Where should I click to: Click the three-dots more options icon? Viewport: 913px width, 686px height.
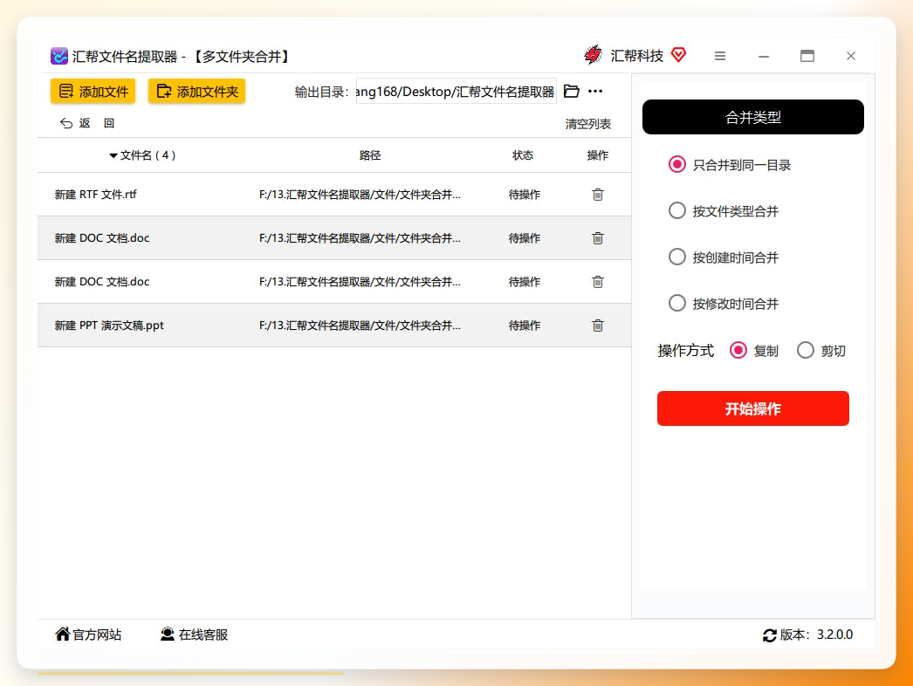pyautogui.click(x=595, y=92)
